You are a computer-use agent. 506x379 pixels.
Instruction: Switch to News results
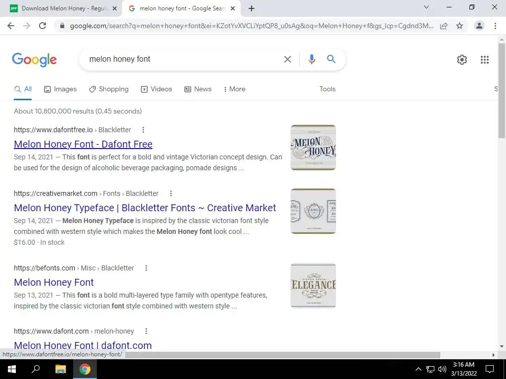(x=198, y=89)
